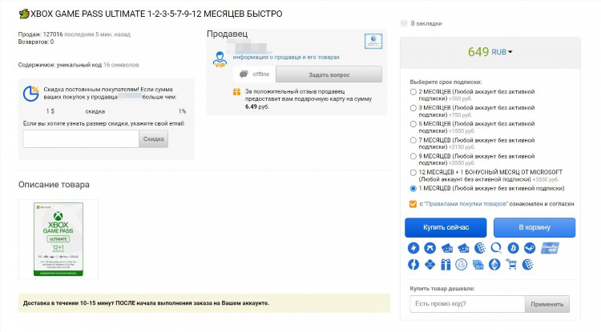Click the 6.49 руб. gift card amount

click(257, 106)
